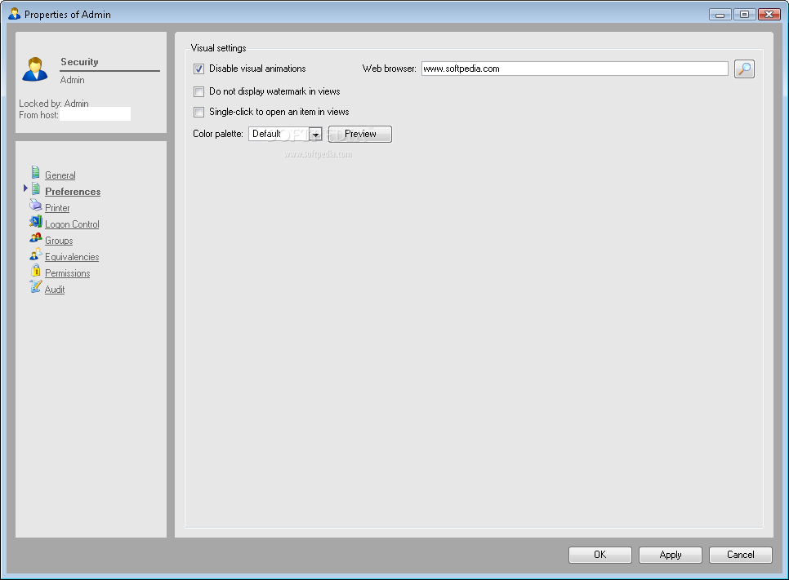Click the 'Visual settings' group label
The width and height of the screenshot is (789, 580).
click(218, 48)
